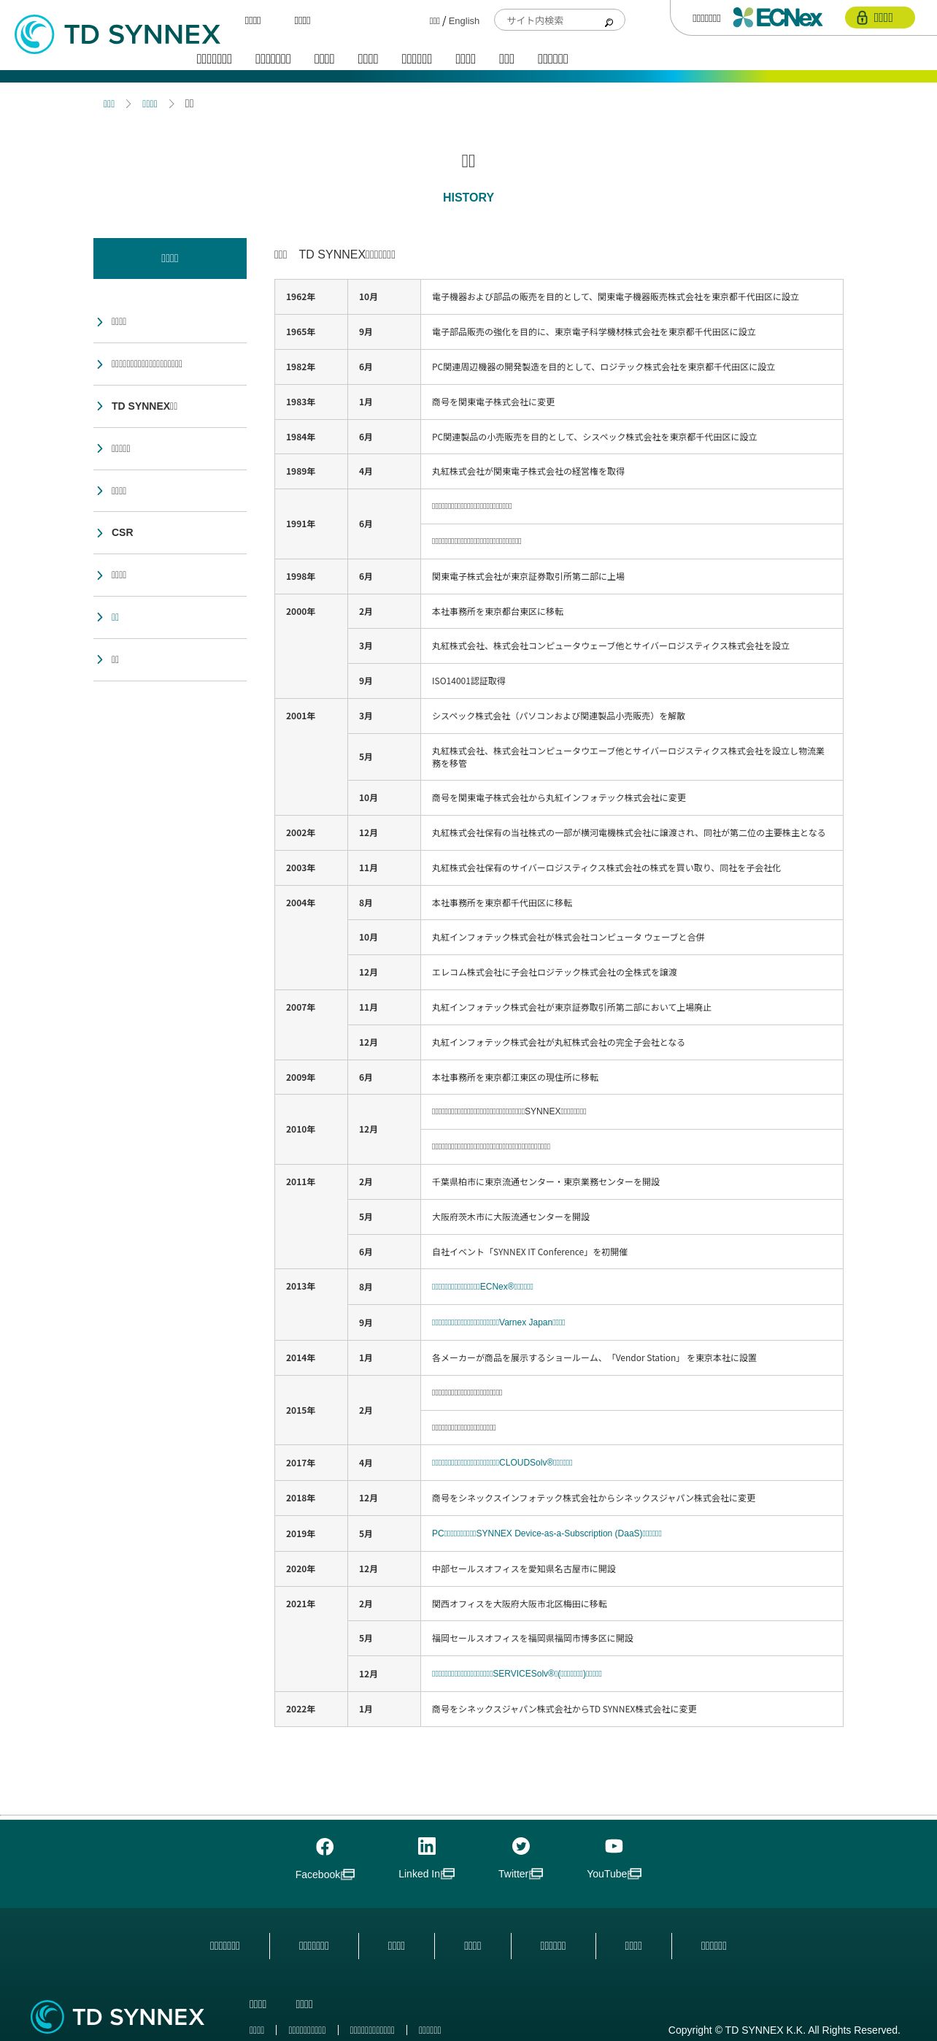Click the 2010年 year cell
937x2041 pixels.
[310, 1130]
